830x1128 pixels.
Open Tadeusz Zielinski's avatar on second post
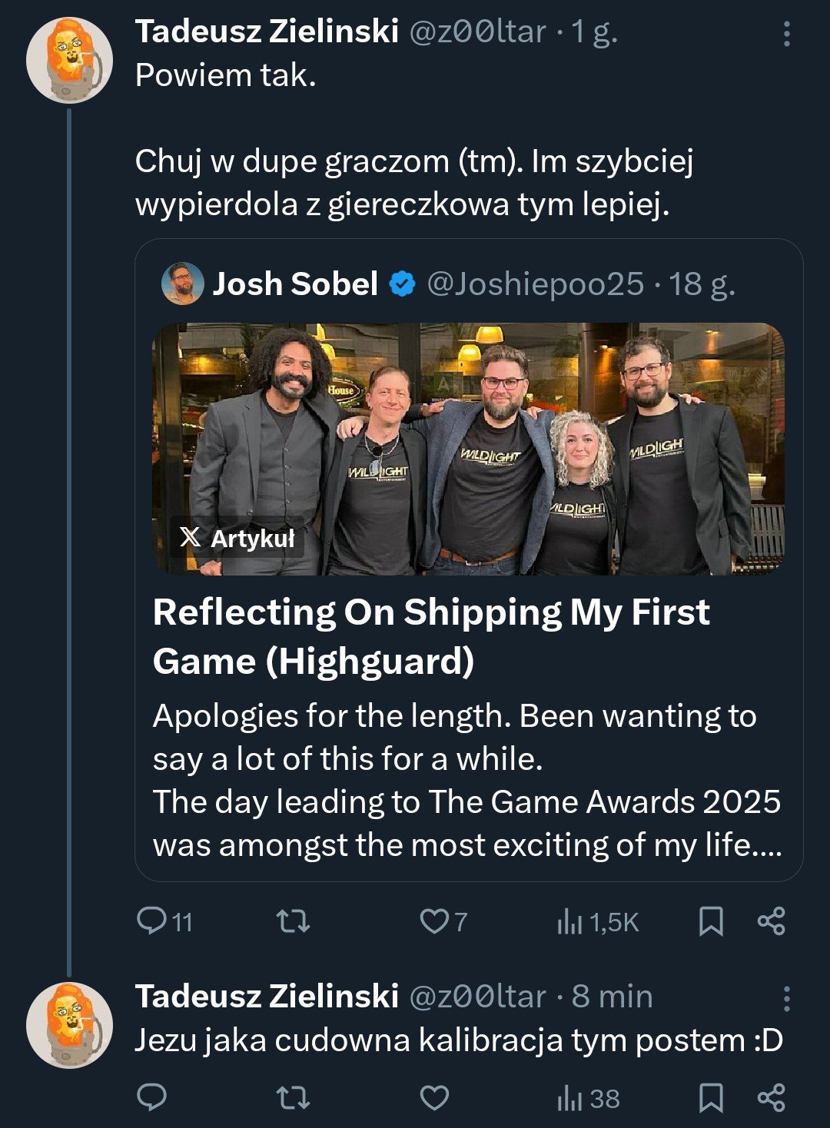(x=69, y=1024)
